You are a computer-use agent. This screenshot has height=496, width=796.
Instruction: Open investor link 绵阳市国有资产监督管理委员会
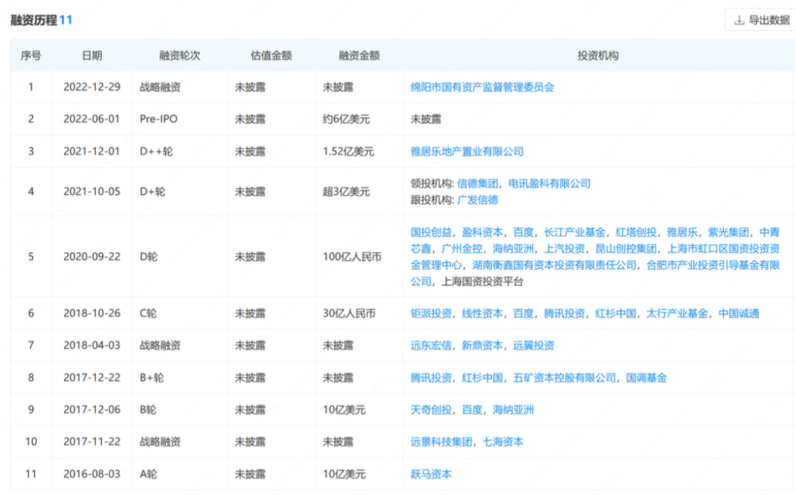pyautogui.click(x=482, y=87)
